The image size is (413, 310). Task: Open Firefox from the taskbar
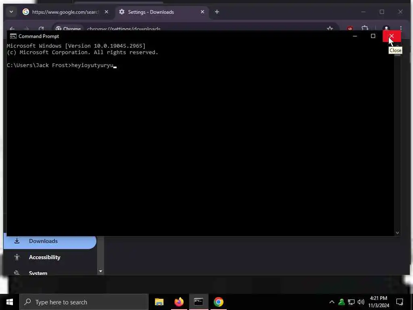tap(179, 302)
